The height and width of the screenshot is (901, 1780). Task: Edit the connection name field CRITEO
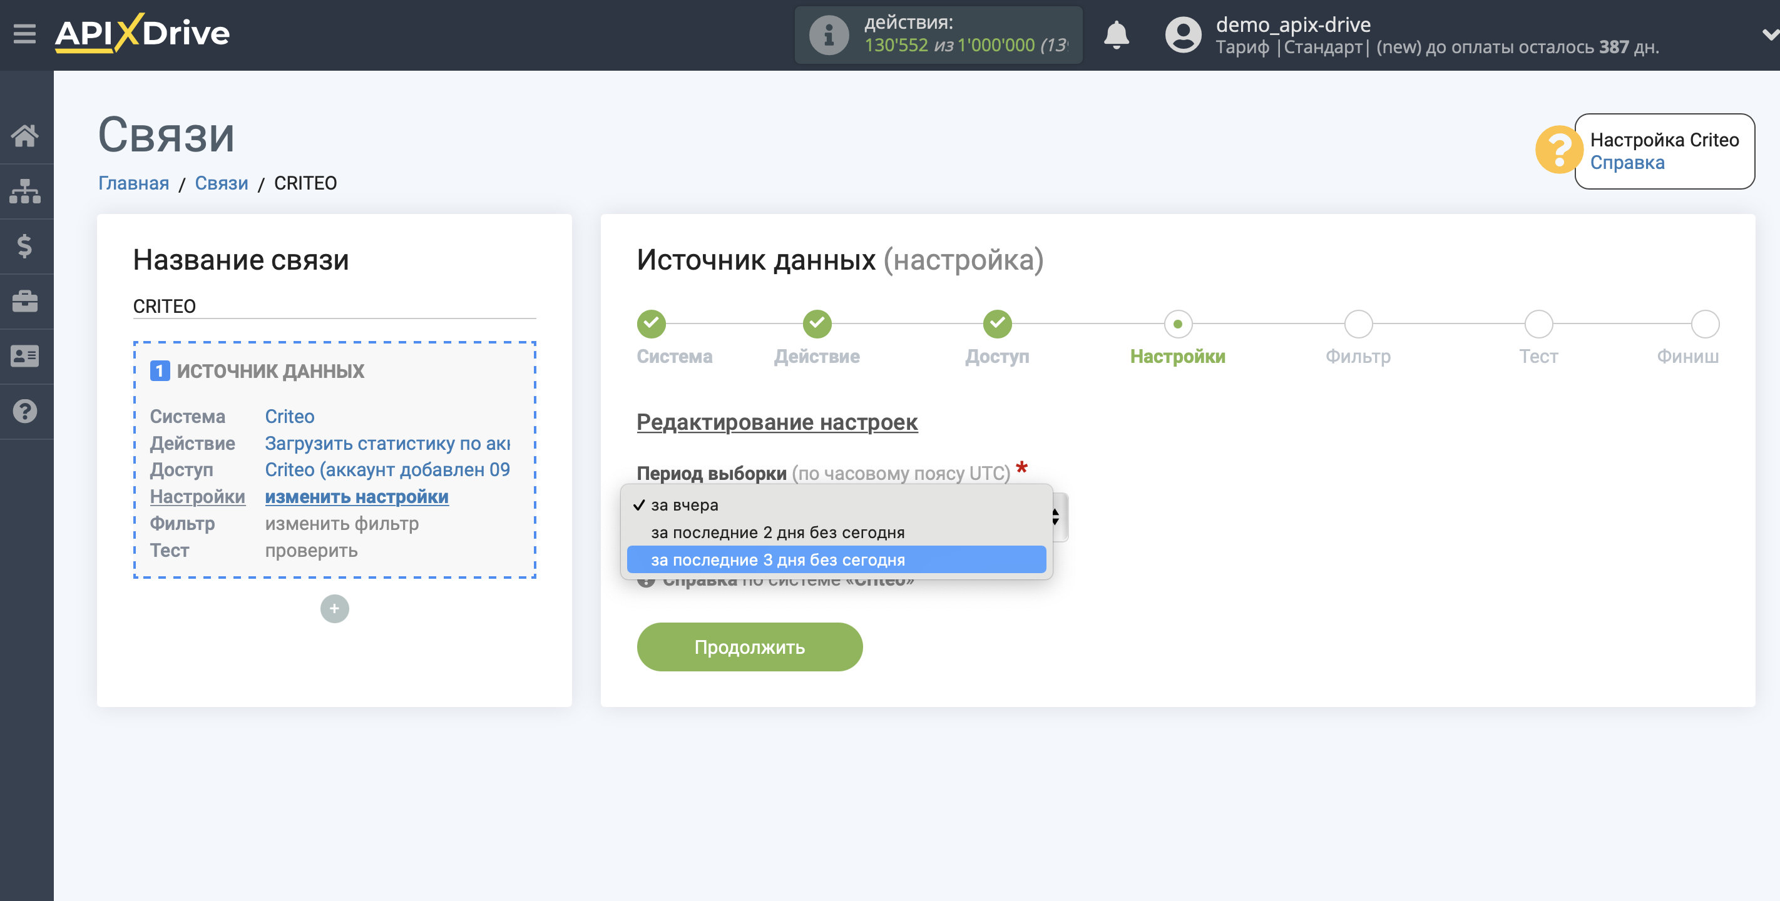click(x=334, y=306)
